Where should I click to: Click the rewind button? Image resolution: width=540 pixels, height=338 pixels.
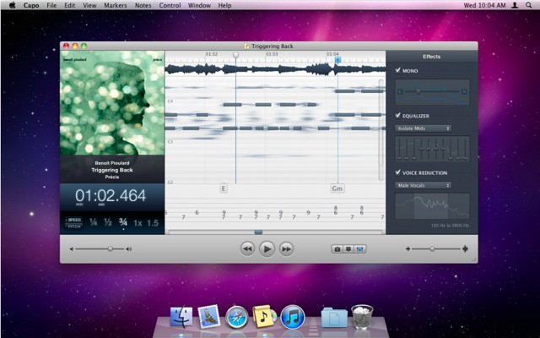pyautogui.click(x=247, y=248)
